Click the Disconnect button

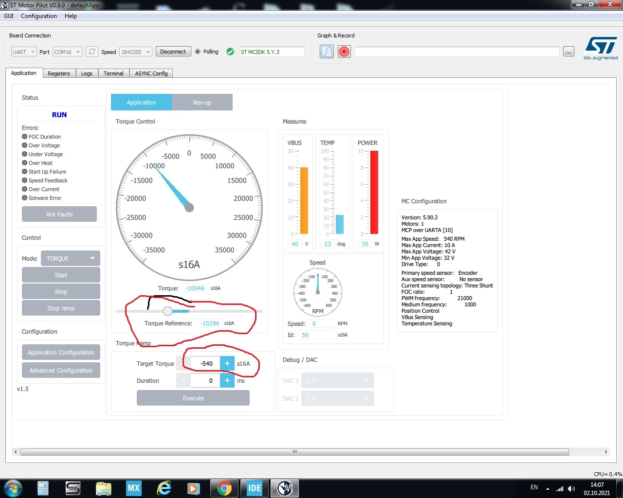(x=173, y=52)
